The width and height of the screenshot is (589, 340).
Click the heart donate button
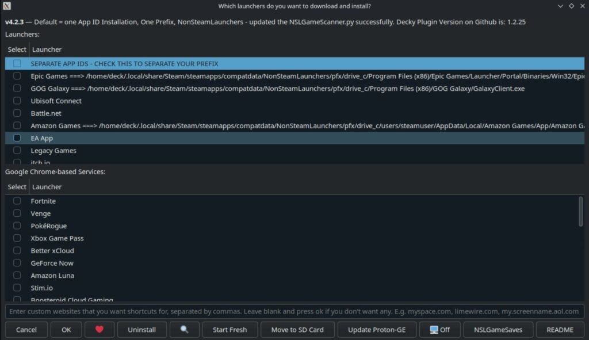99,330
